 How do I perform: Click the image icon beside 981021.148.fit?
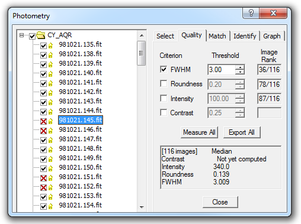(x=50, y=150)
